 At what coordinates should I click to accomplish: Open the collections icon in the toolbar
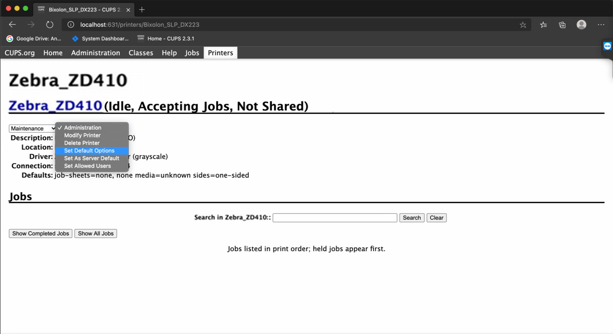pyautogui.click(x=562, y=25)
